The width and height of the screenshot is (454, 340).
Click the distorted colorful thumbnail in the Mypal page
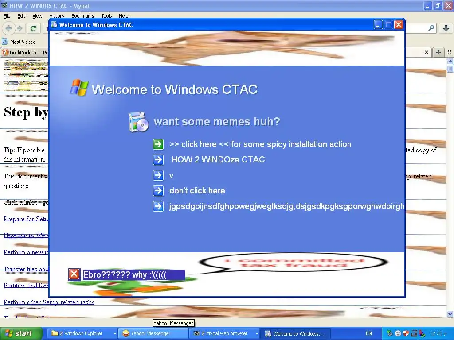point(26,75)
